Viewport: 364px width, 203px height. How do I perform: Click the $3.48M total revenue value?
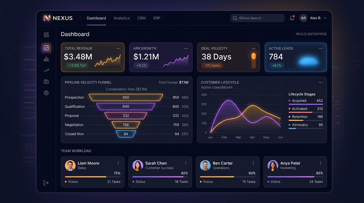tap(78, 57)
